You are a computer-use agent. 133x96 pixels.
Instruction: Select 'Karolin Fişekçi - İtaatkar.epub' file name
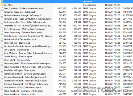point(18,57)
